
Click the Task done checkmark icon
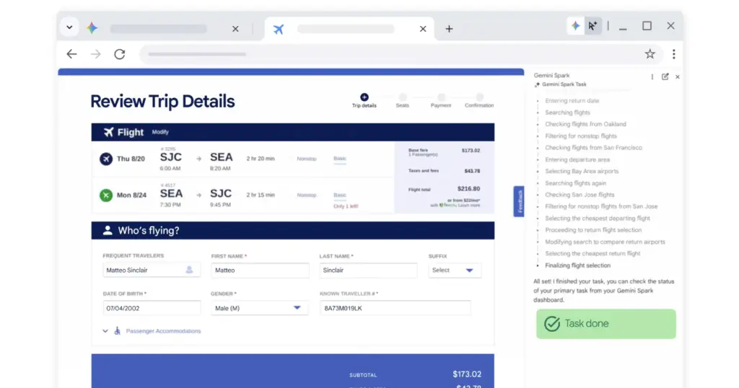[x=552, y=324]
